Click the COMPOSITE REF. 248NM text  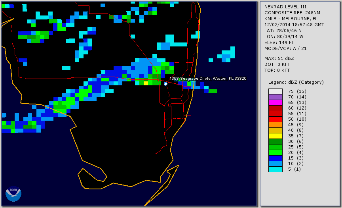pyautogui.click(x=292, y=13)
